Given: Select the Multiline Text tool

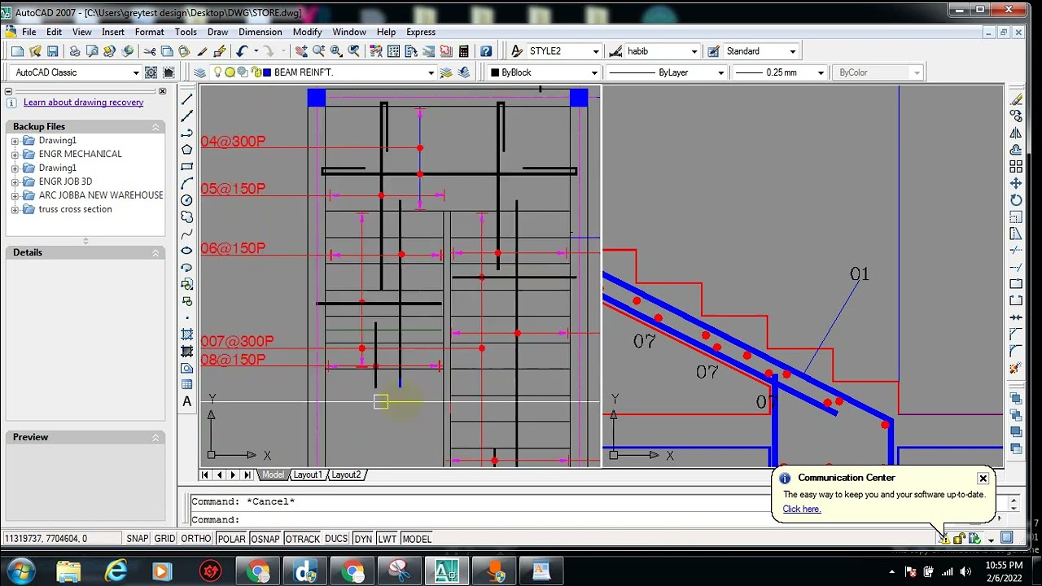Looking at the screenshot, I should 187,401.
